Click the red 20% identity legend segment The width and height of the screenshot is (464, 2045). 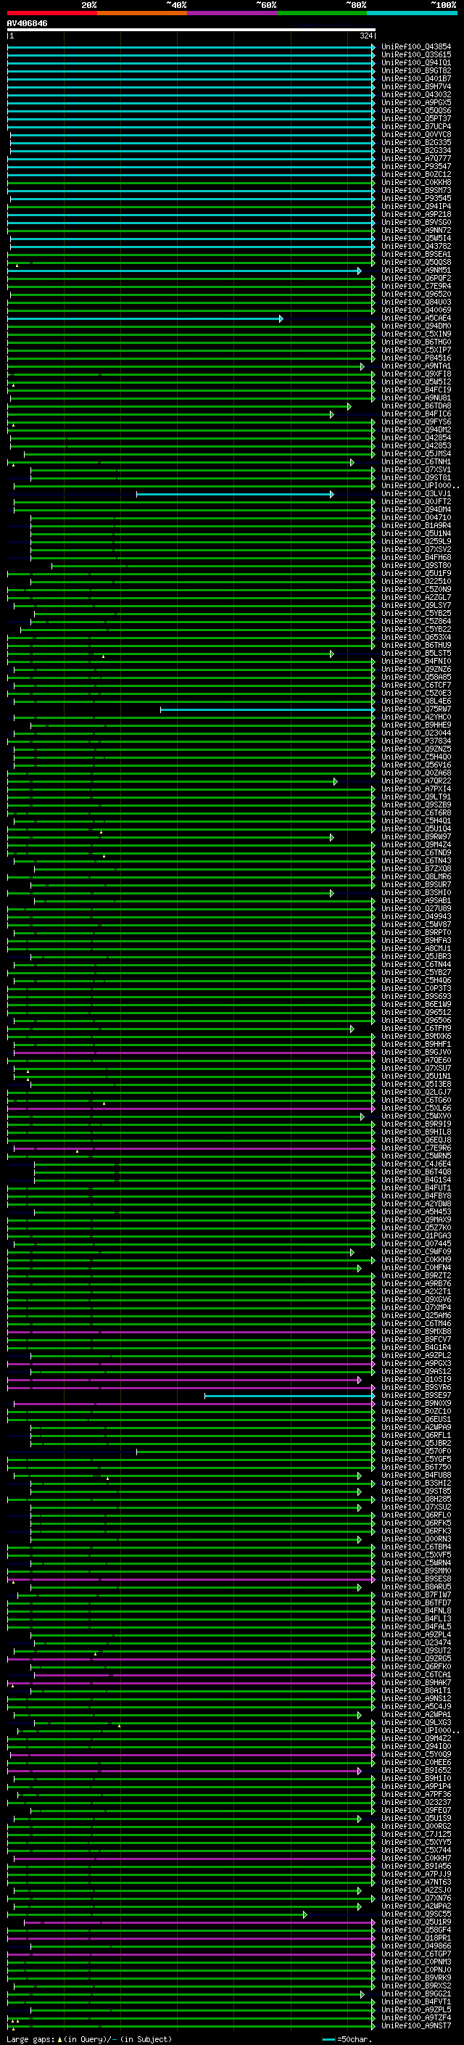[x=51, y=13]
